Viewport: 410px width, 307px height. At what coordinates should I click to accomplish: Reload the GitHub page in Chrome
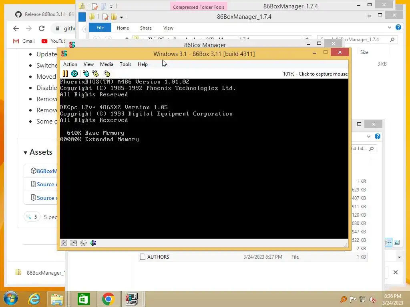42,28
